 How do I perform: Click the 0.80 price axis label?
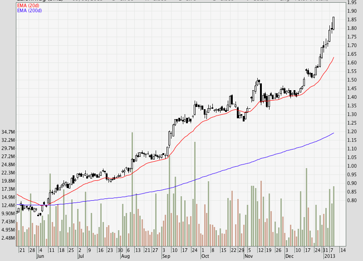pyautogui.click(x=352, y=200)
